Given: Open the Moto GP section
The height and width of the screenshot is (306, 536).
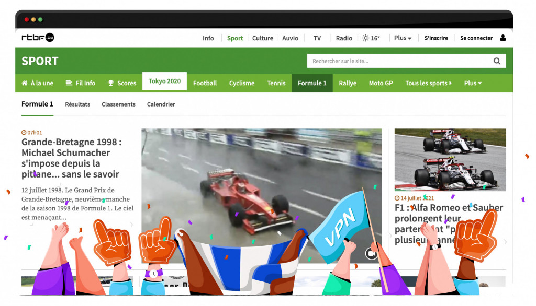Looking at the screenshot, I should click(x=381, y=83).
